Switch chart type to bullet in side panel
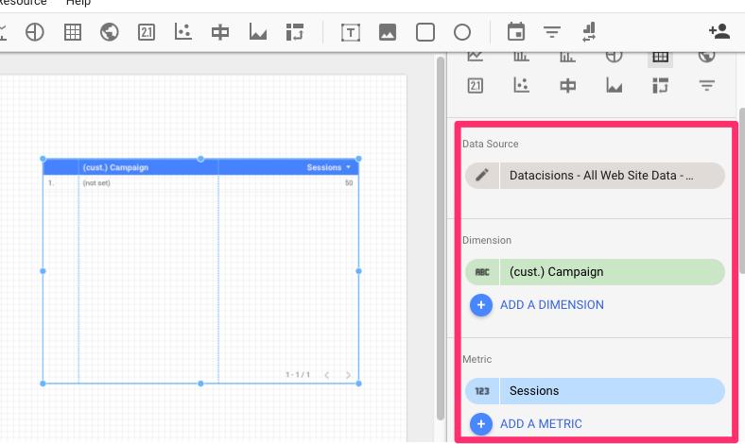This screenshot has width=745, height=444. [x=568, y=86]
